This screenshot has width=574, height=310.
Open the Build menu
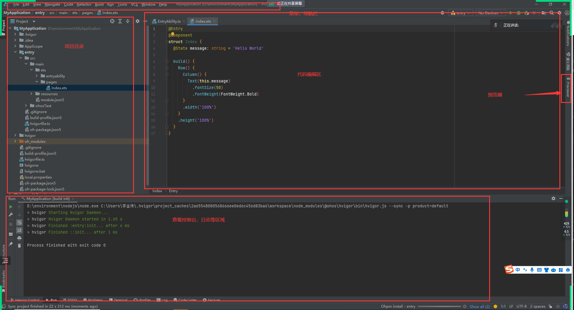(x=99, y=4)
